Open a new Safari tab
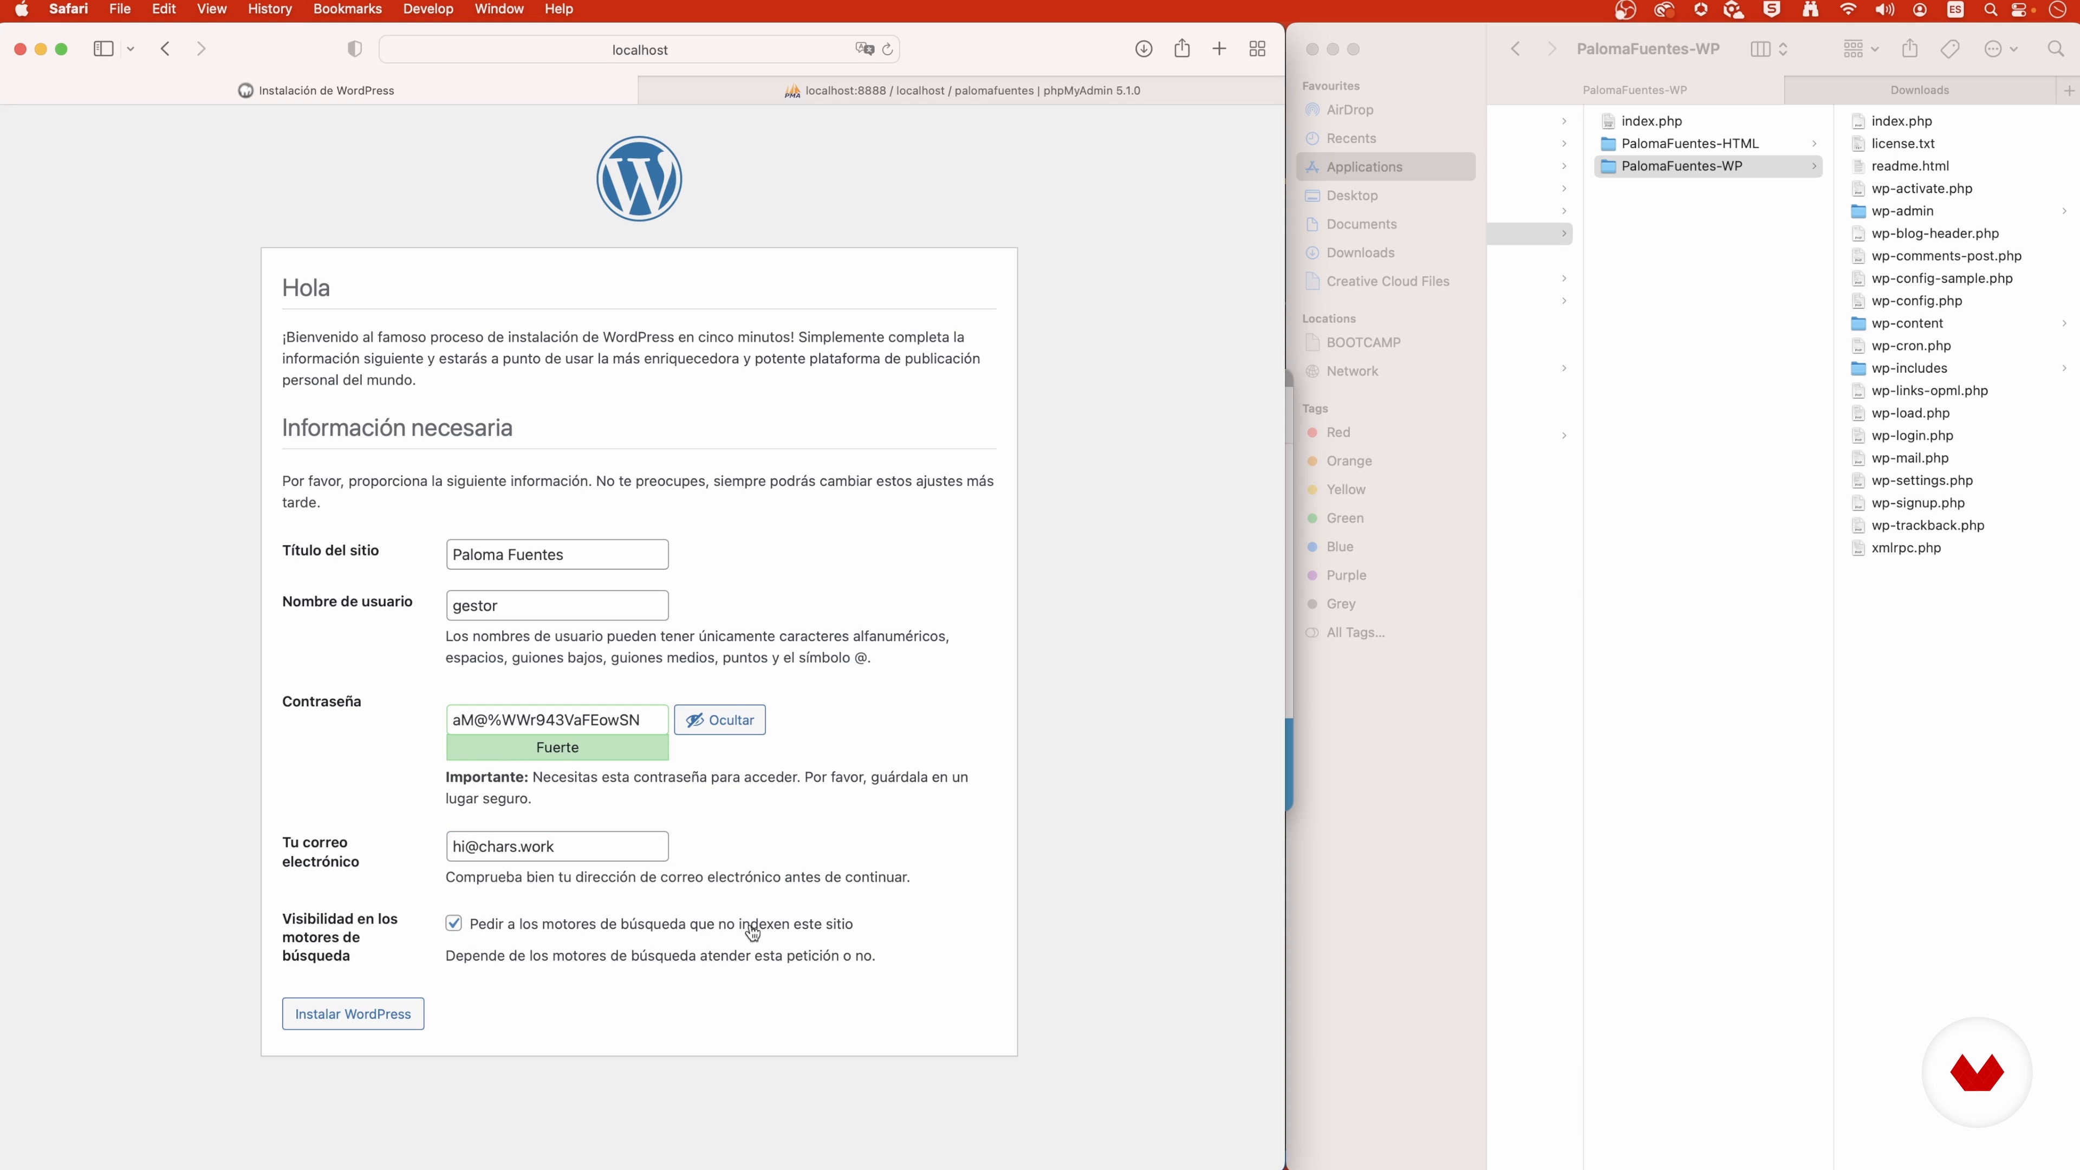The image size is (2080, 1170). click(1219, 49)
